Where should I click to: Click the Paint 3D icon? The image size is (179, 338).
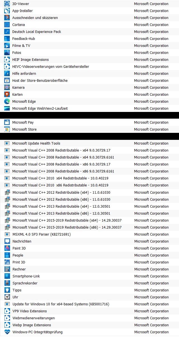(7, 248)
